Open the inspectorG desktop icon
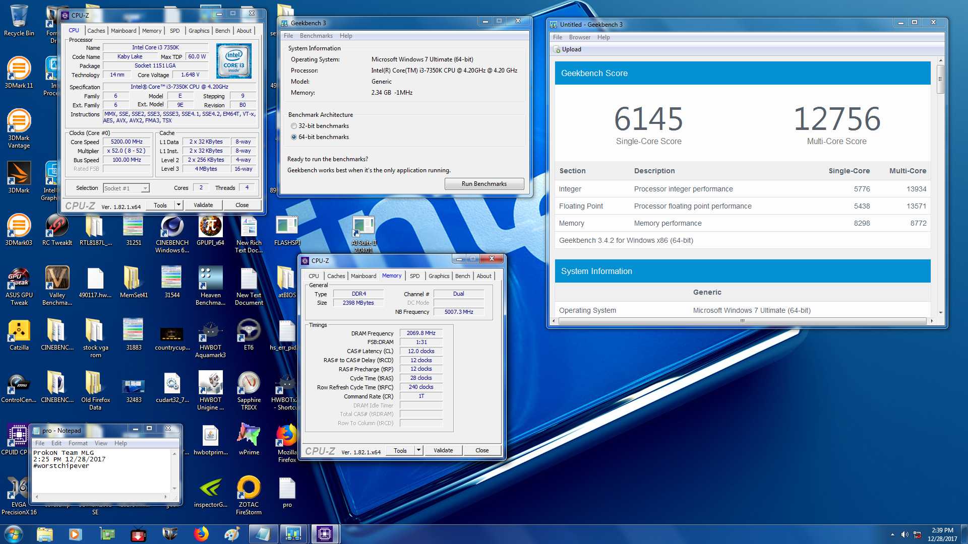 (x=210, y=493)
